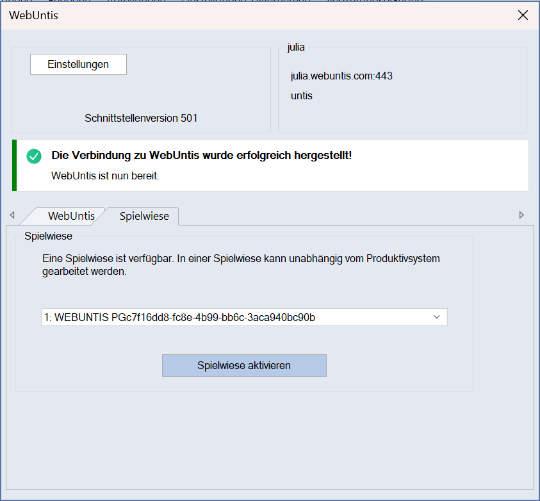Close the WebUntis dialog window
This screenshot has width=540, height=501.
pyautogui.click(x=523, y=15)
